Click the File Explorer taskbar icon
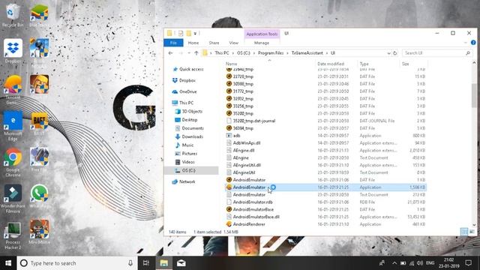 [163, 263]
